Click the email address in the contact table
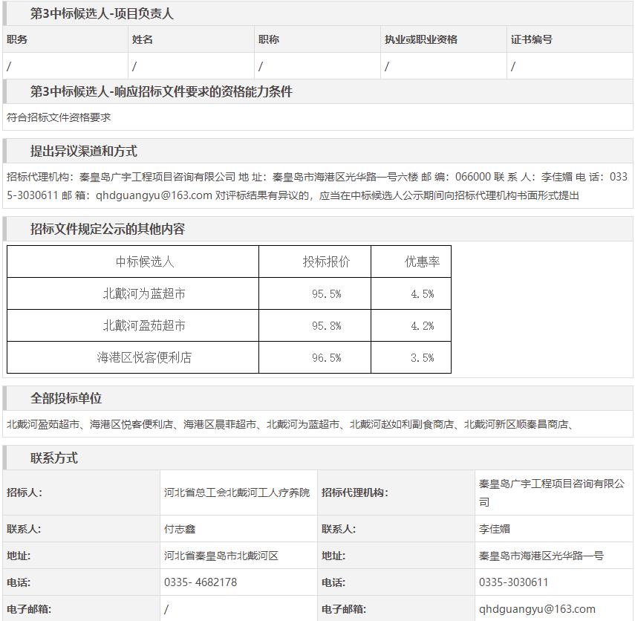The width and height of the screenshot is (635, 621). [537, 609]
